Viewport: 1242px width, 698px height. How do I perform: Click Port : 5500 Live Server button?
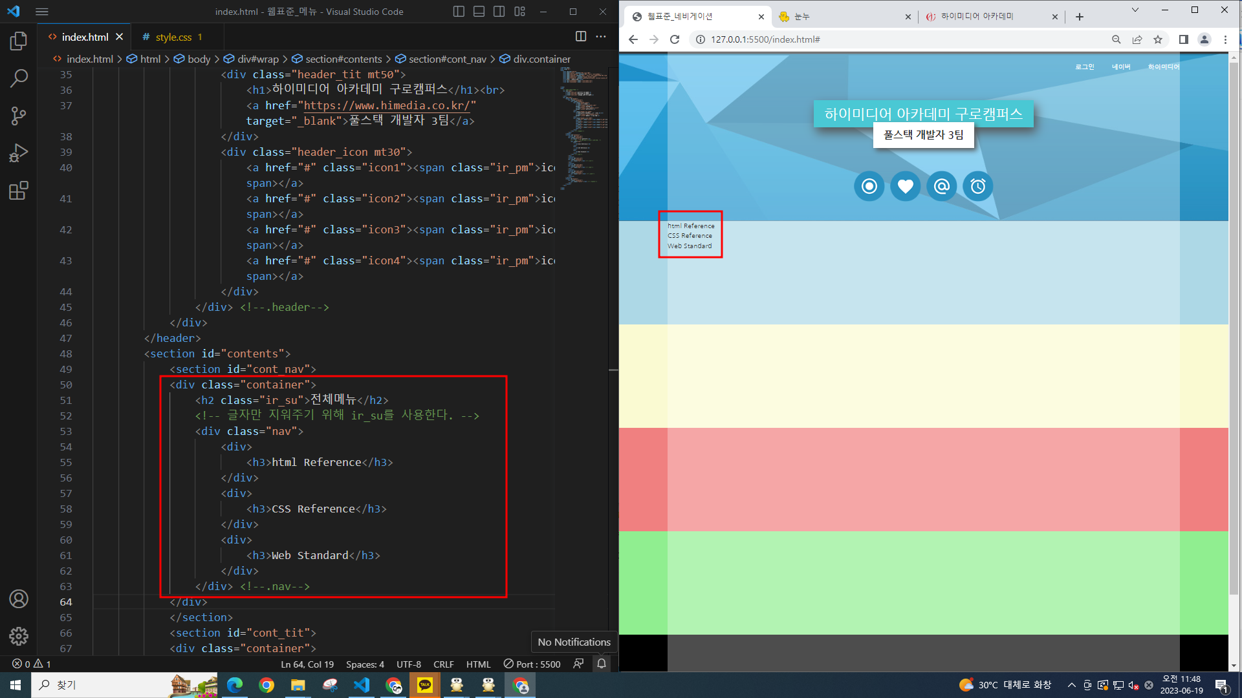click(532, 664)
